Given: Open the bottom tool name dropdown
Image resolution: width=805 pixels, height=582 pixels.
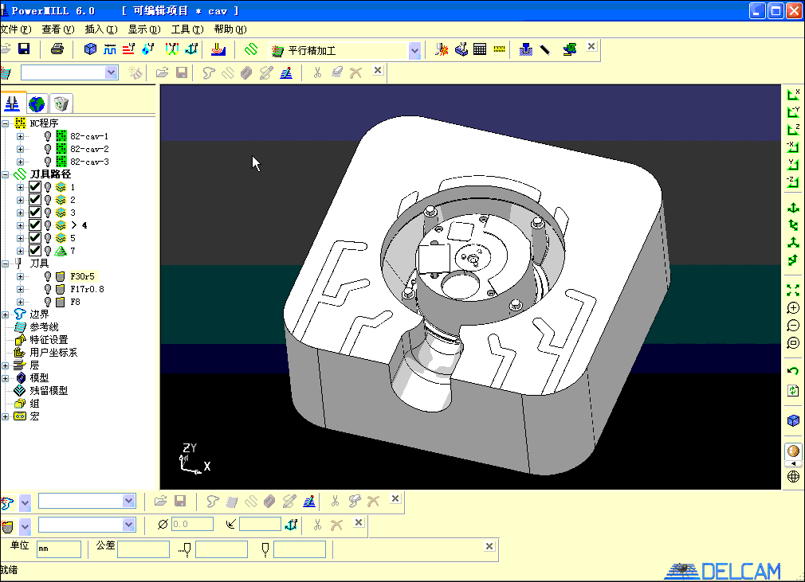Looking at the screenshot, I should 129,525.
